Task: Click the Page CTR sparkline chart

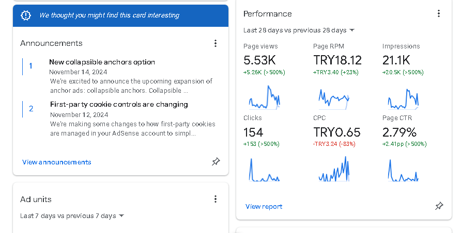Action: tap(403, 170)
